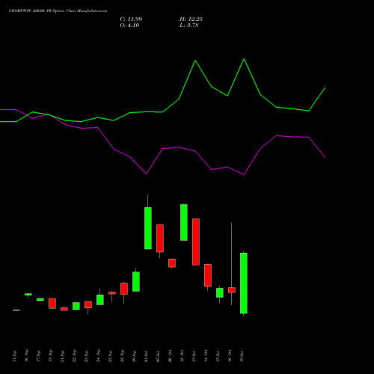Viewport: 374px width, 374px height.
Task: Select the green candle above 01 Oct
Action: click(148, 228)
